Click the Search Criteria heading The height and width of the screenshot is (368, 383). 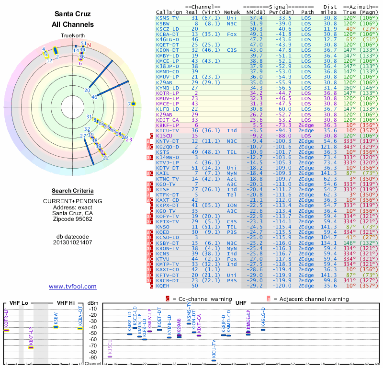point(72,191)
